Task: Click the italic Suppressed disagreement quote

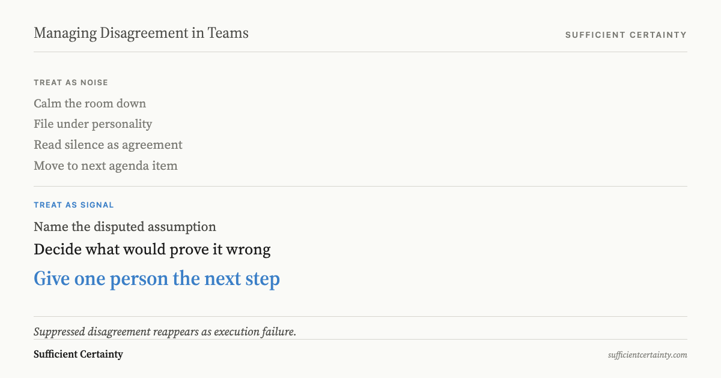Action: point(165,332)
